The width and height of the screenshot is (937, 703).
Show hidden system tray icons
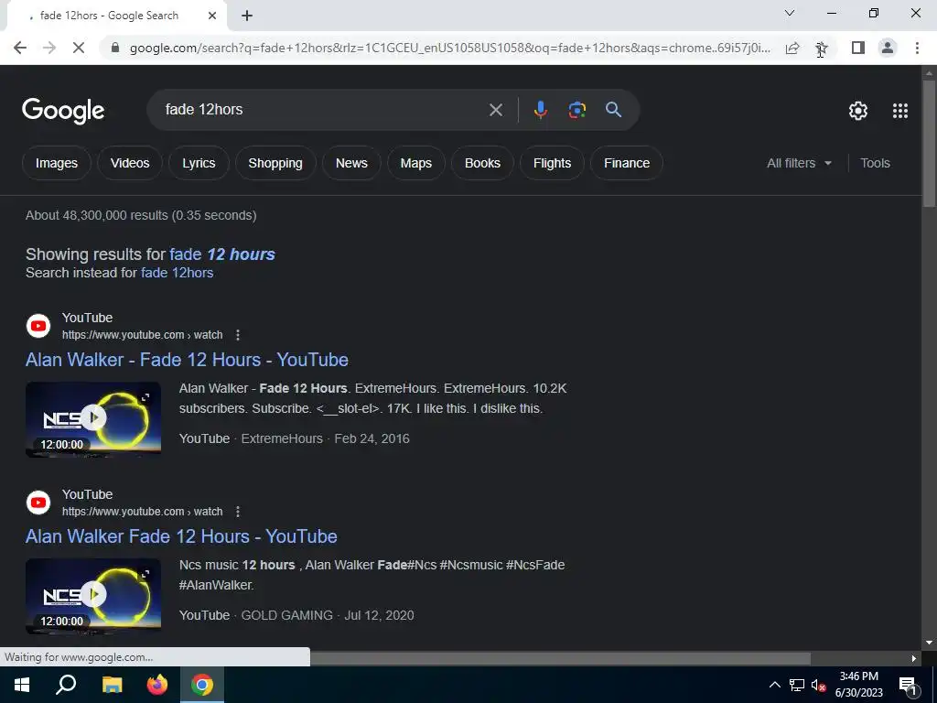tap(774, 685)
